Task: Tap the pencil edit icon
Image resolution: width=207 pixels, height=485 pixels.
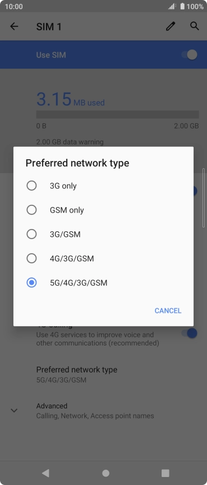Action: (171, 26)
